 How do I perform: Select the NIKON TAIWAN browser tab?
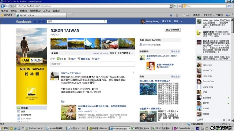coord(41,15)
